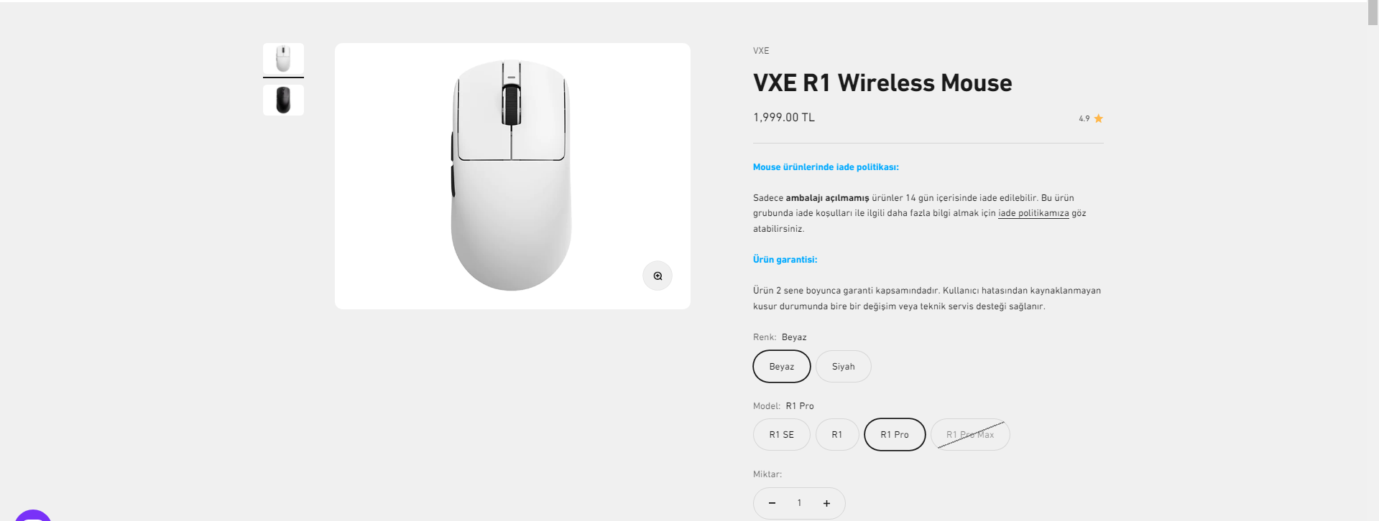Select the white mouse thumbnail
1379x521 pixels.
point(283,58)
